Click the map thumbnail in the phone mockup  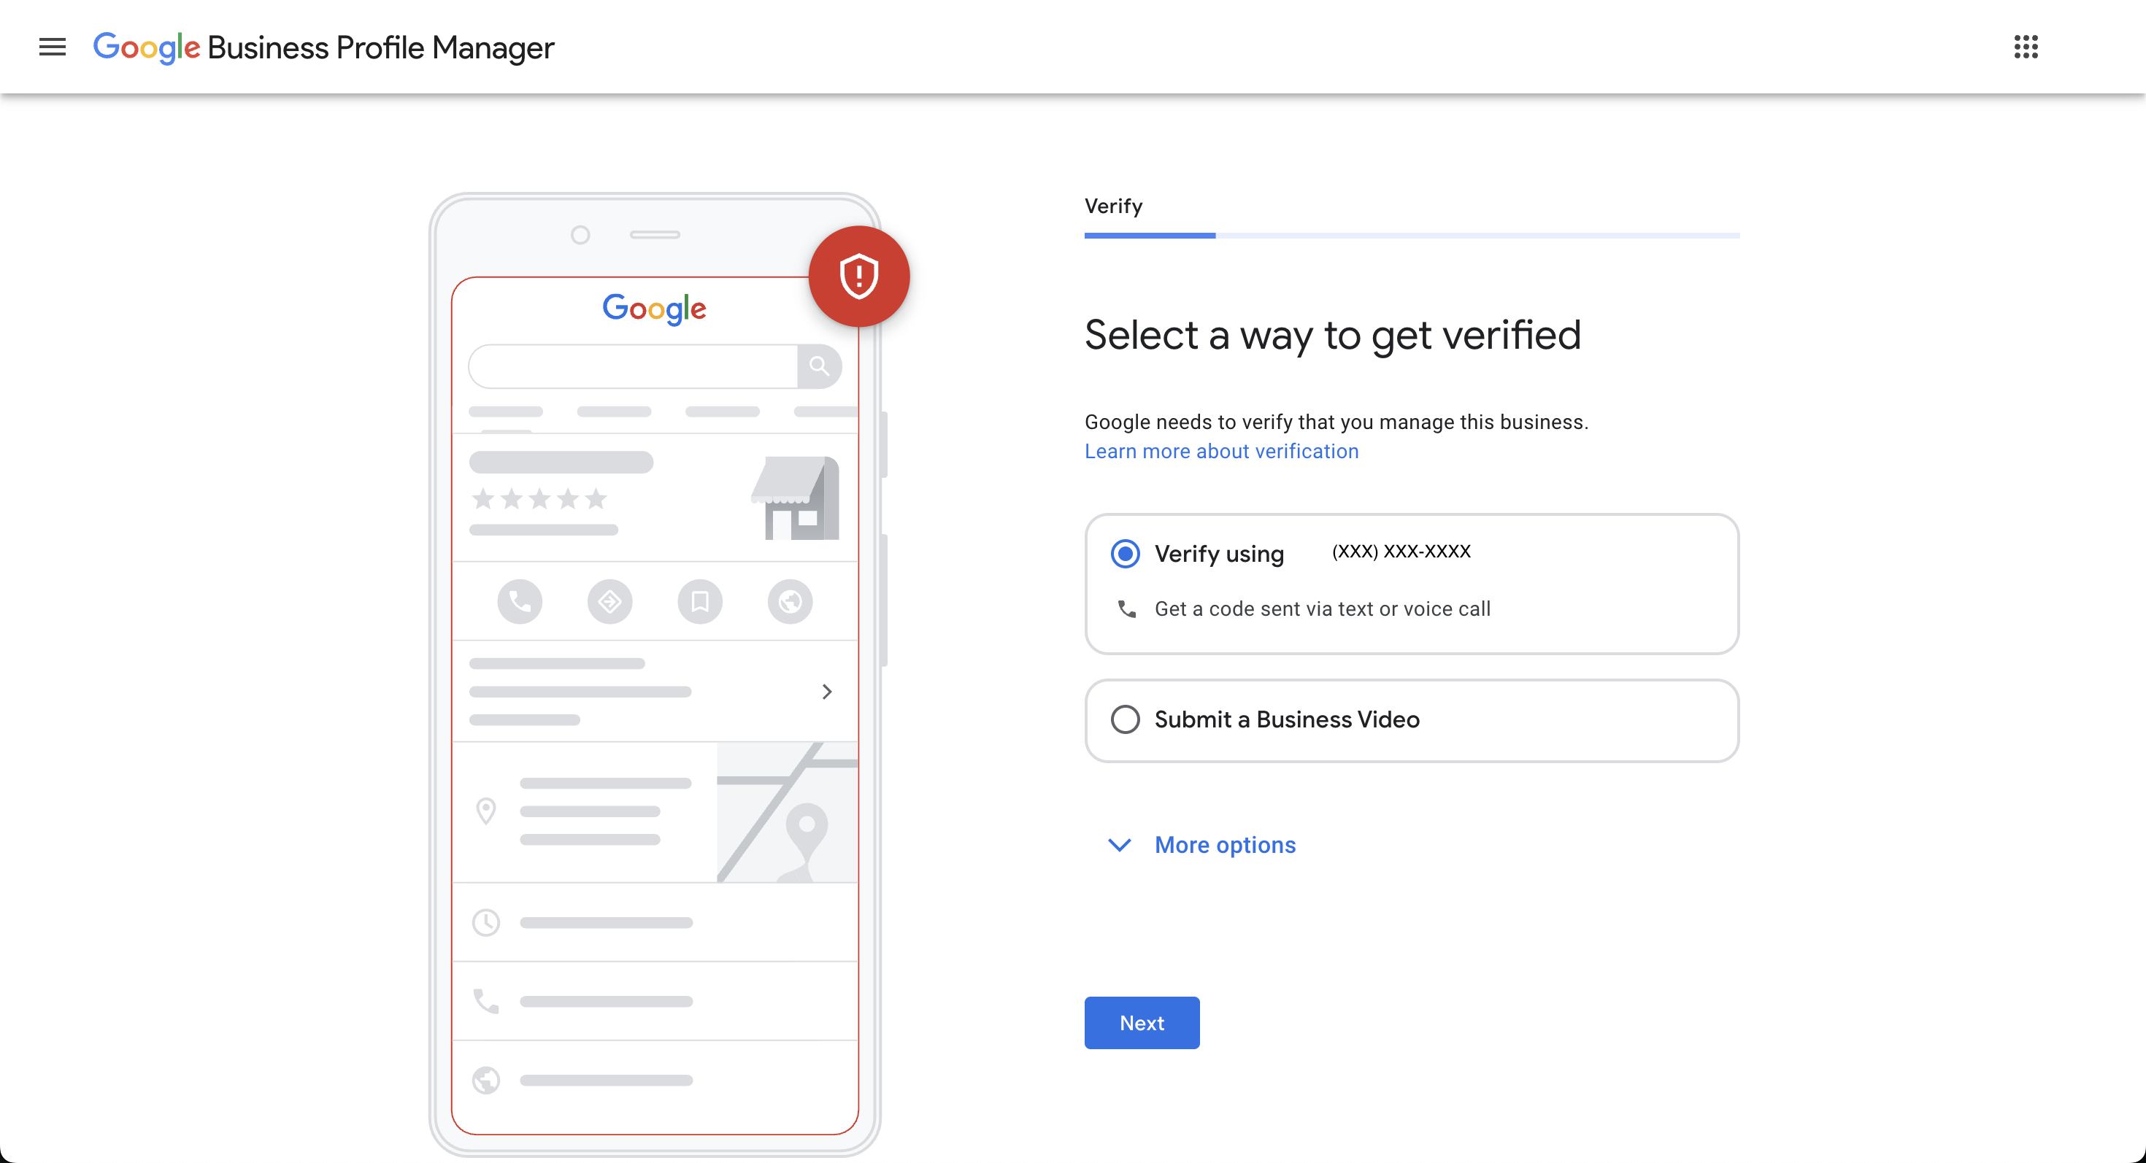click(x=788, y=813)
